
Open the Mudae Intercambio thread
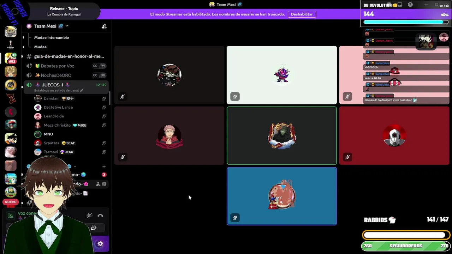pos(52,37)
